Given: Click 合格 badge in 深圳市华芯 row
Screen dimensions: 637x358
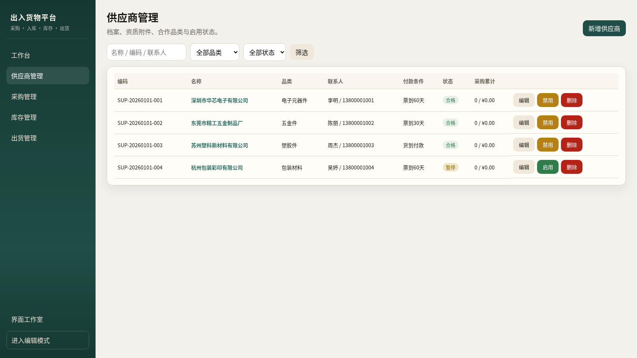Looking at the screenshot, I should tap(450, 100).
